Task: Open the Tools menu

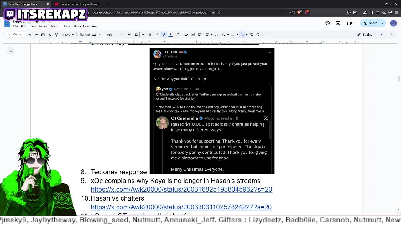Action: [67, 27]
